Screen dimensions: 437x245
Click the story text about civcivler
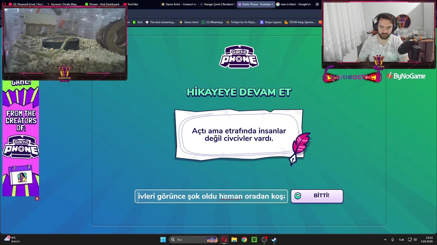coord(239,134)
